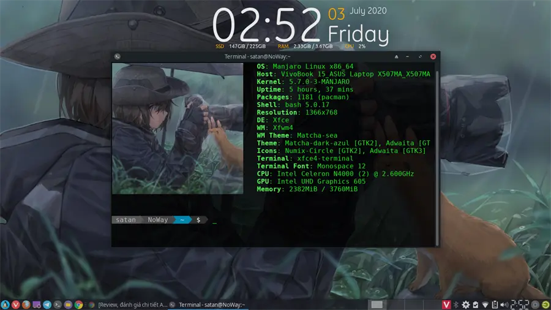Click the Terminal: xfce4-terminal line
This screenshot has height=310, width=551.
[305, 159]
